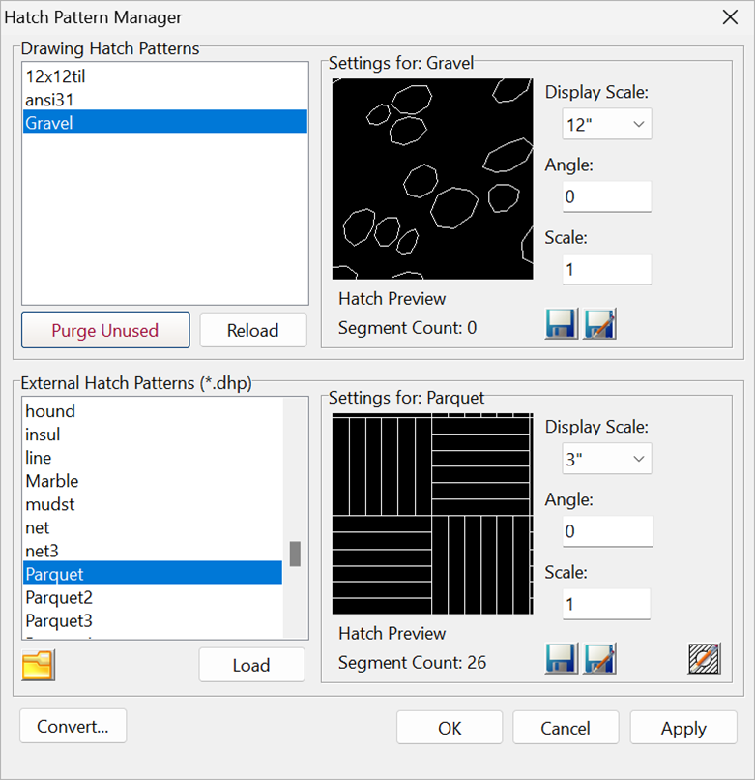Close the Hatch Pattern Manager dialog
The width and height of the screenshot is (755, 780).
[730, 17]
